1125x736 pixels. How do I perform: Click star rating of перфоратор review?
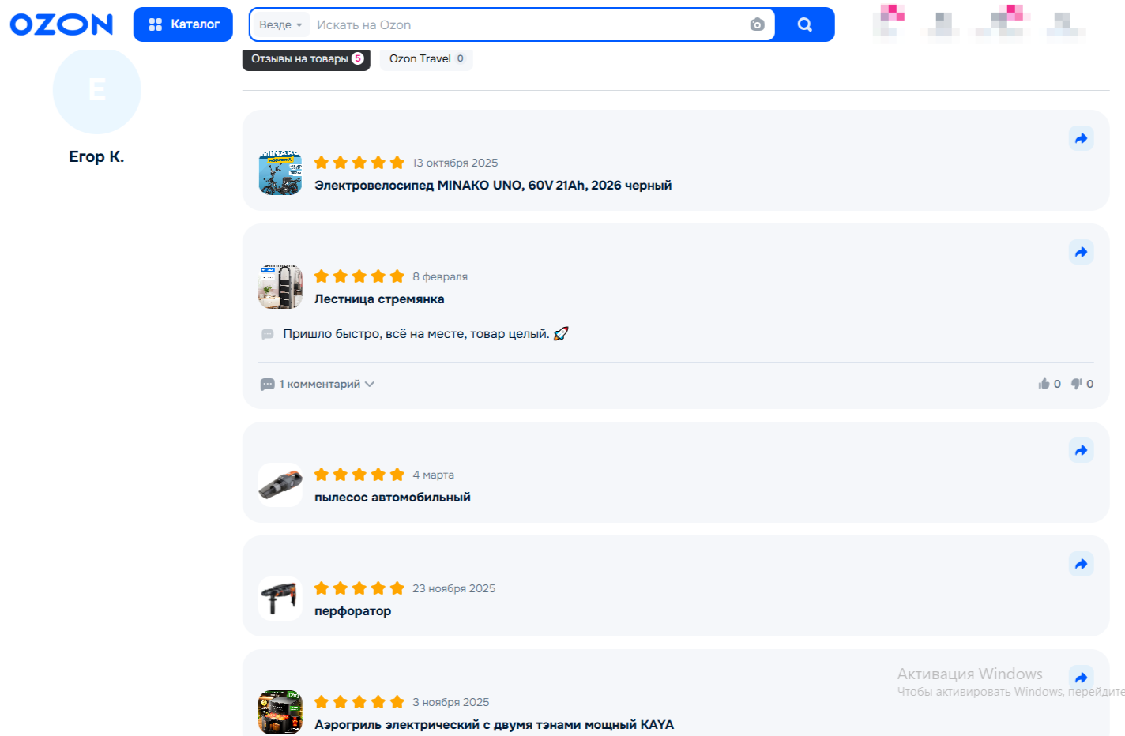point(359,588)
